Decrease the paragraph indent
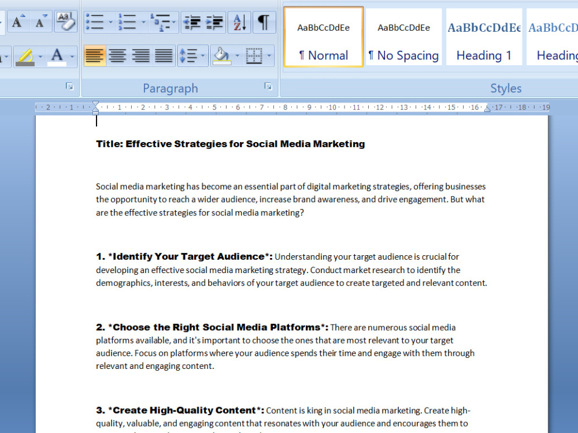The image size is (578, 433). tap(192, 23)
